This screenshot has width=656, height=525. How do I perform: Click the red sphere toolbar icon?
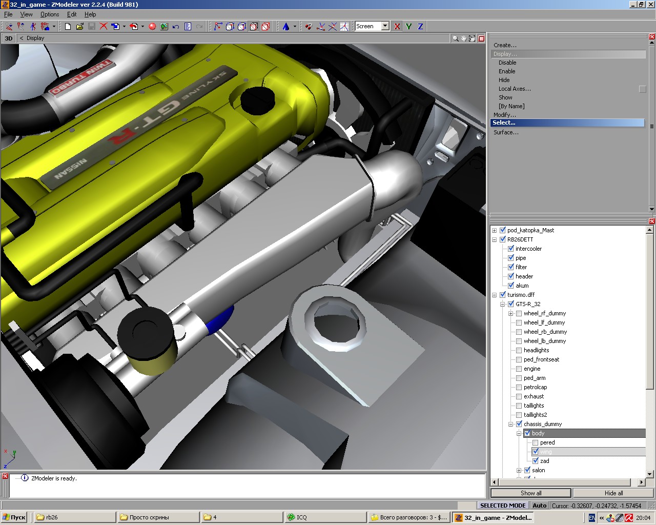152,26
